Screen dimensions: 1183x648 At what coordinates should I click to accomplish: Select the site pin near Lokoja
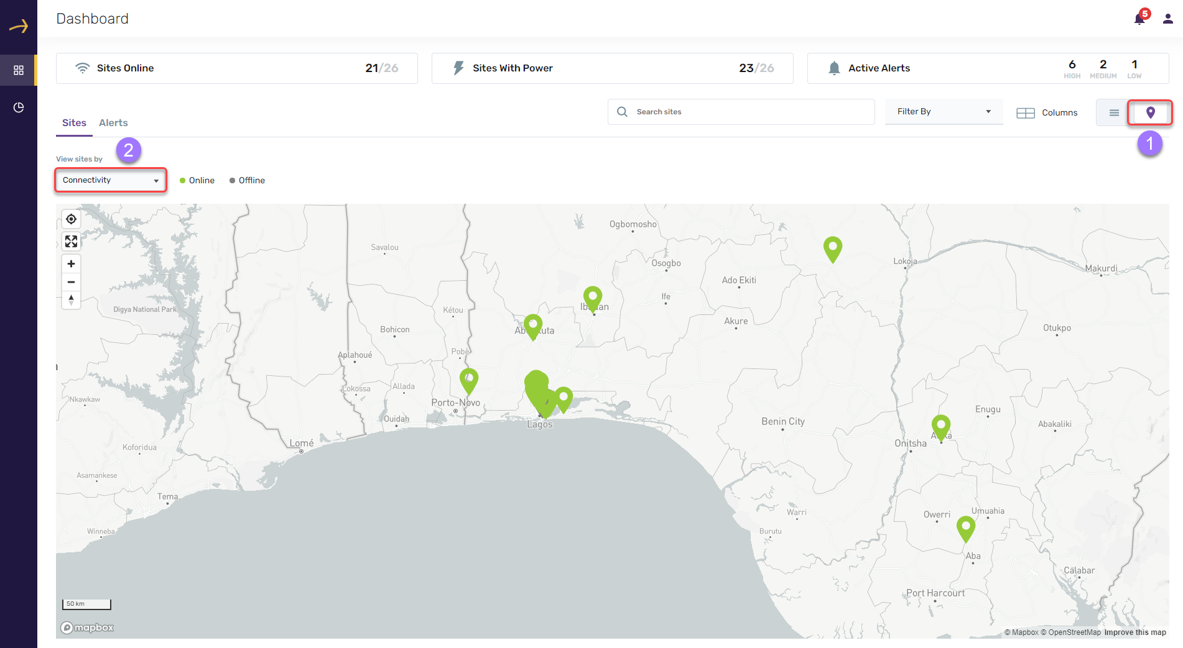click(833, 249)
